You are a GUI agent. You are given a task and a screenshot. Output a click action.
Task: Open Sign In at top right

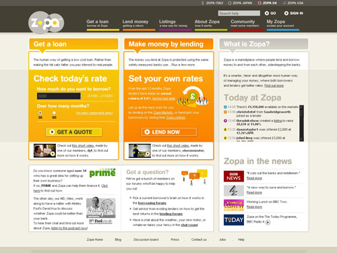tap(293, 13)
